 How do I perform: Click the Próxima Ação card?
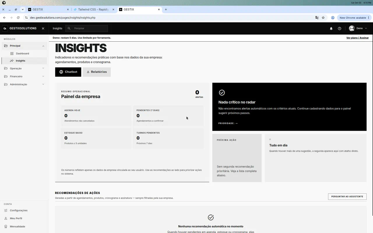pyautogui.click(x=237, y=158)
